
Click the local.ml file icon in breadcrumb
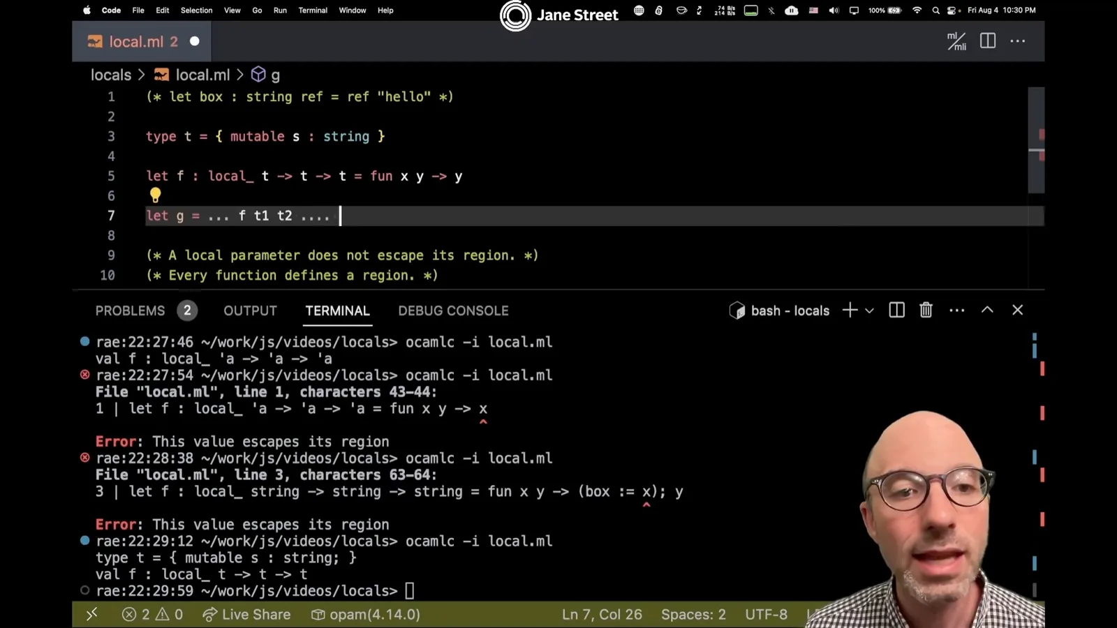161,75
